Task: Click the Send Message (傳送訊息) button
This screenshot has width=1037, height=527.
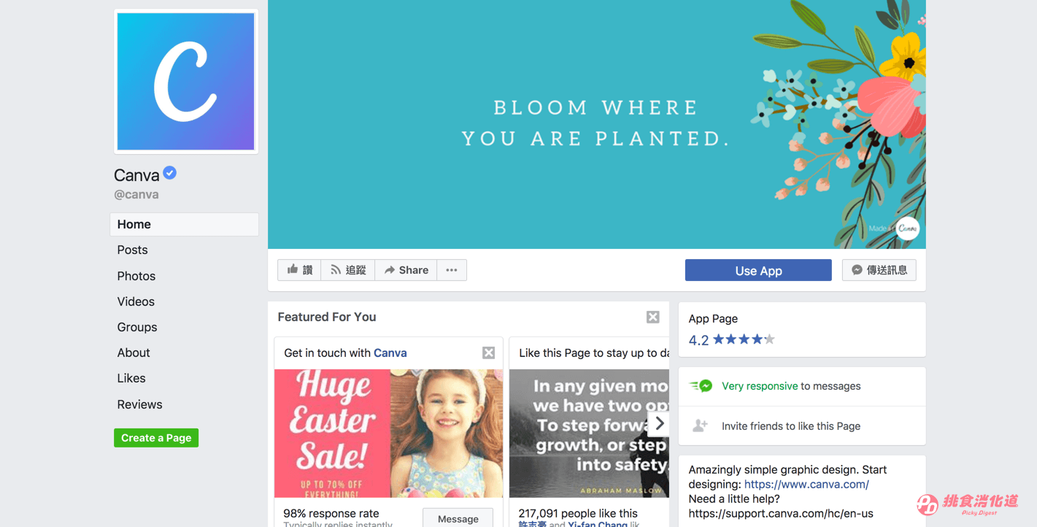Action: [879, 270]
